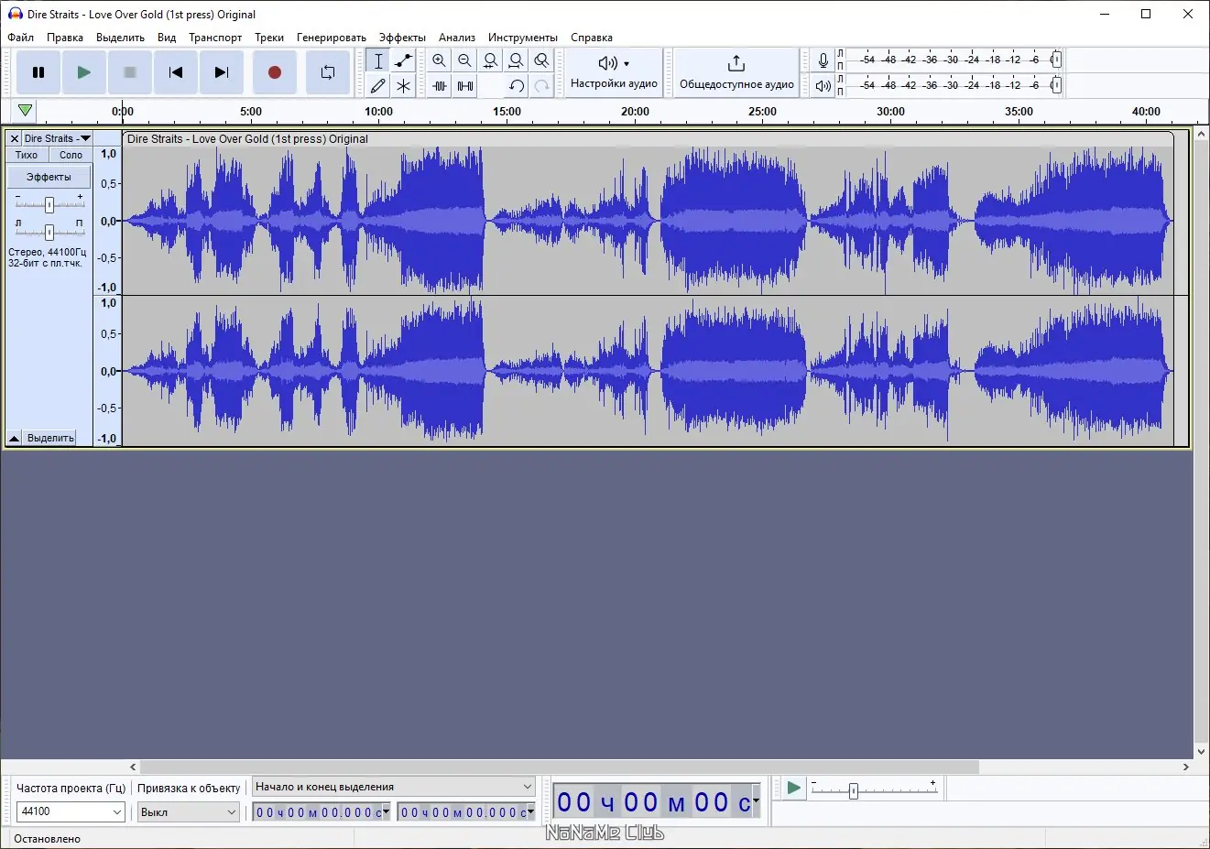Open the Треки menu
The width and height of the screenshot is (1210, 849).
(x=269, y=38)
